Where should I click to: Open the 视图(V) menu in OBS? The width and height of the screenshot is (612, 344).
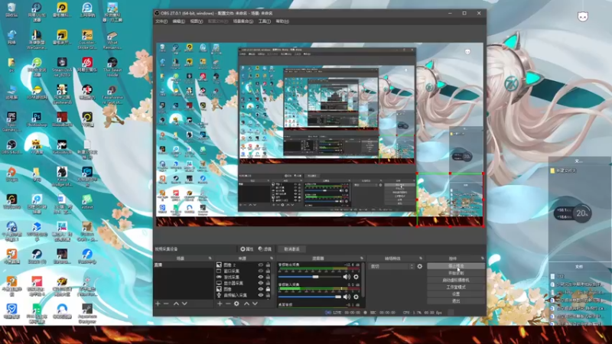[x=197, y=21]
